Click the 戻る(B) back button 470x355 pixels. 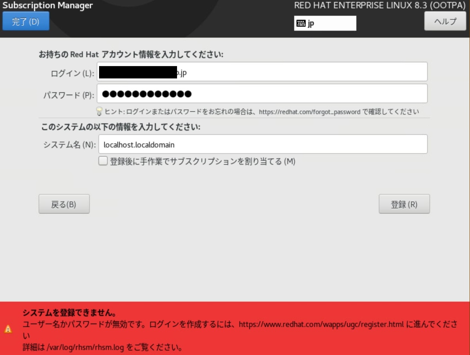click(64, 204)
